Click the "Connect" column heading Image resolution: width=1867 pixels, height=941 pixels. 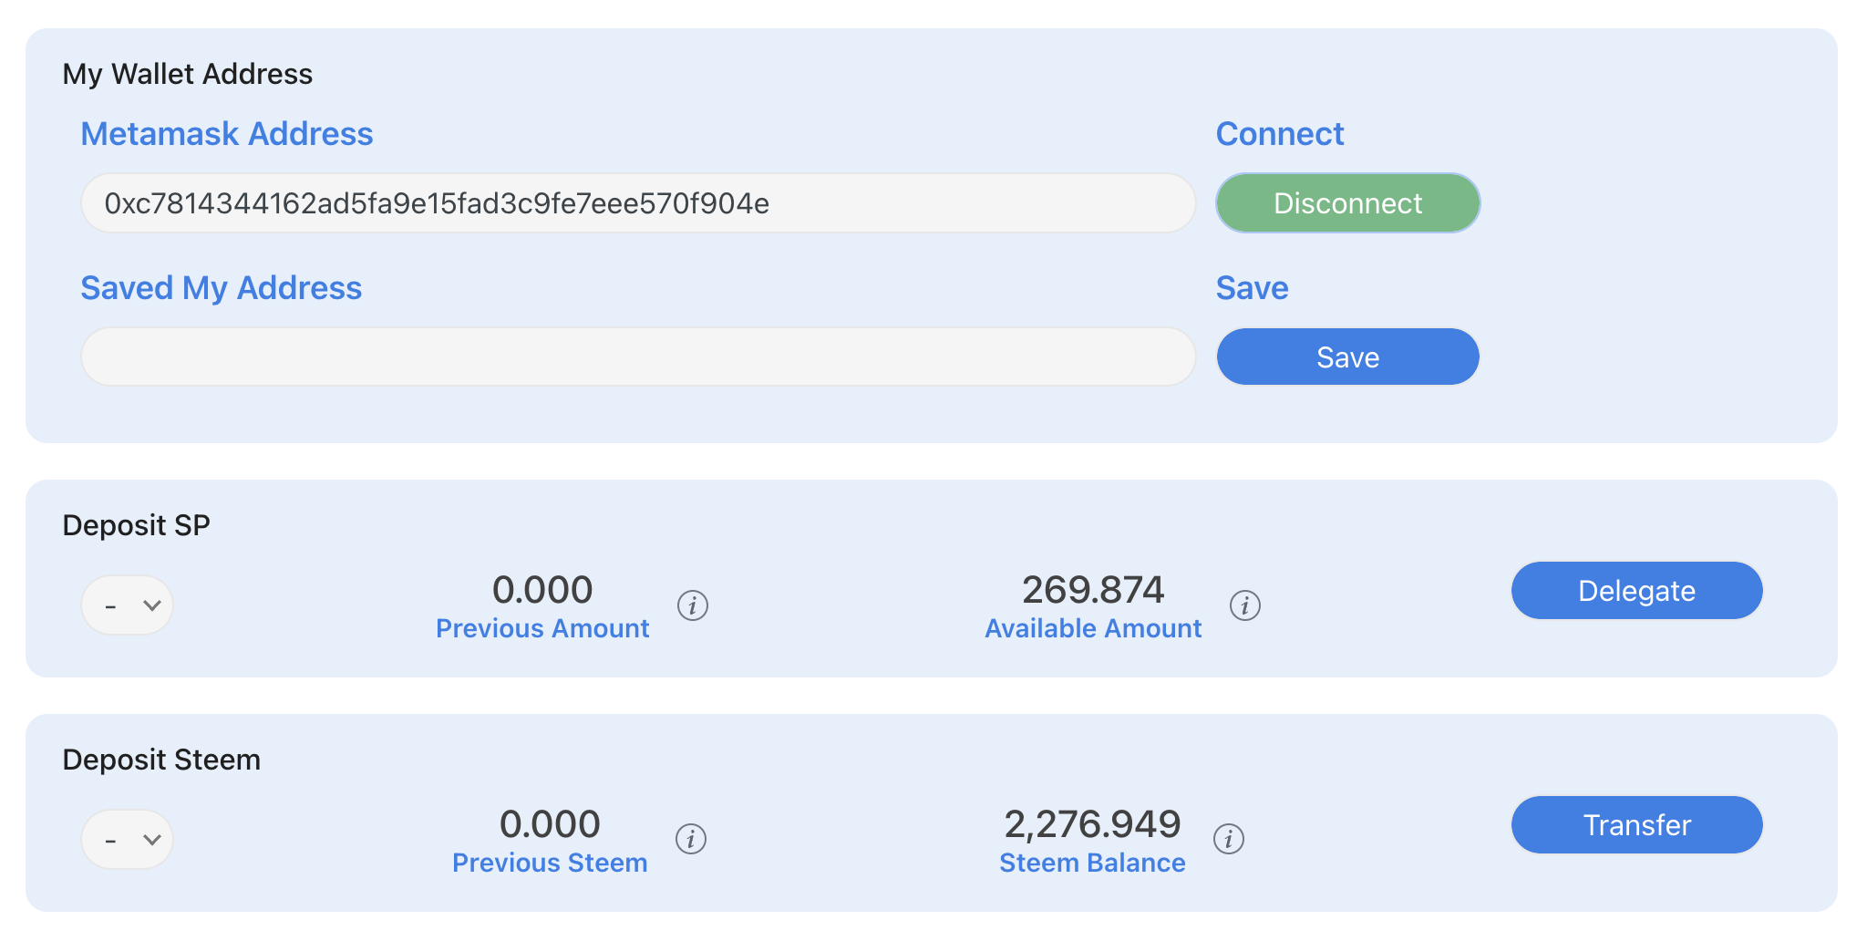[1280, 134]
